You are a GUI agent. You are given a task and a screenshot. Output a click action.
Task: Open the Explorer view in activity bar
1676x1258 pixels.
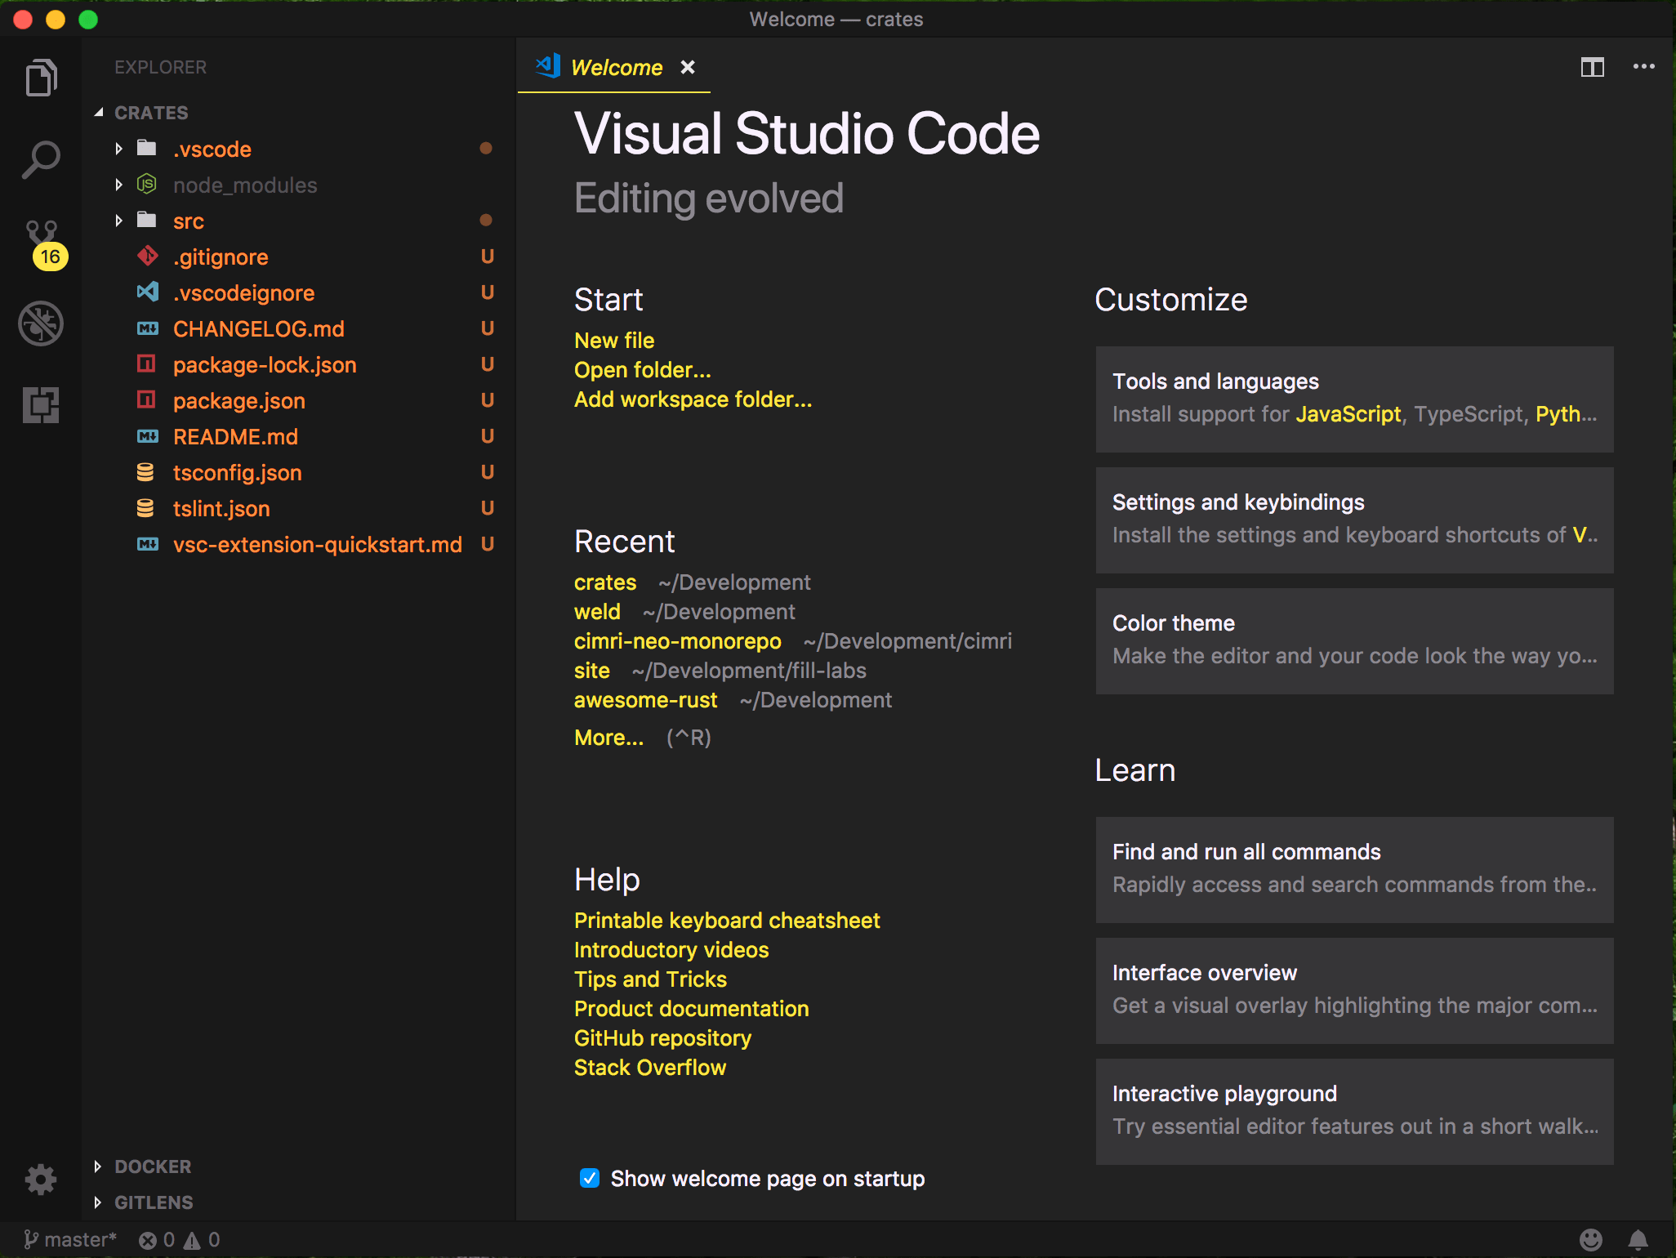[41, 78]
